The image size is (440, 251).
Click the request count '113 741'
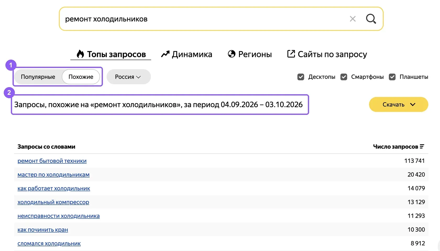tap(414, 161)
